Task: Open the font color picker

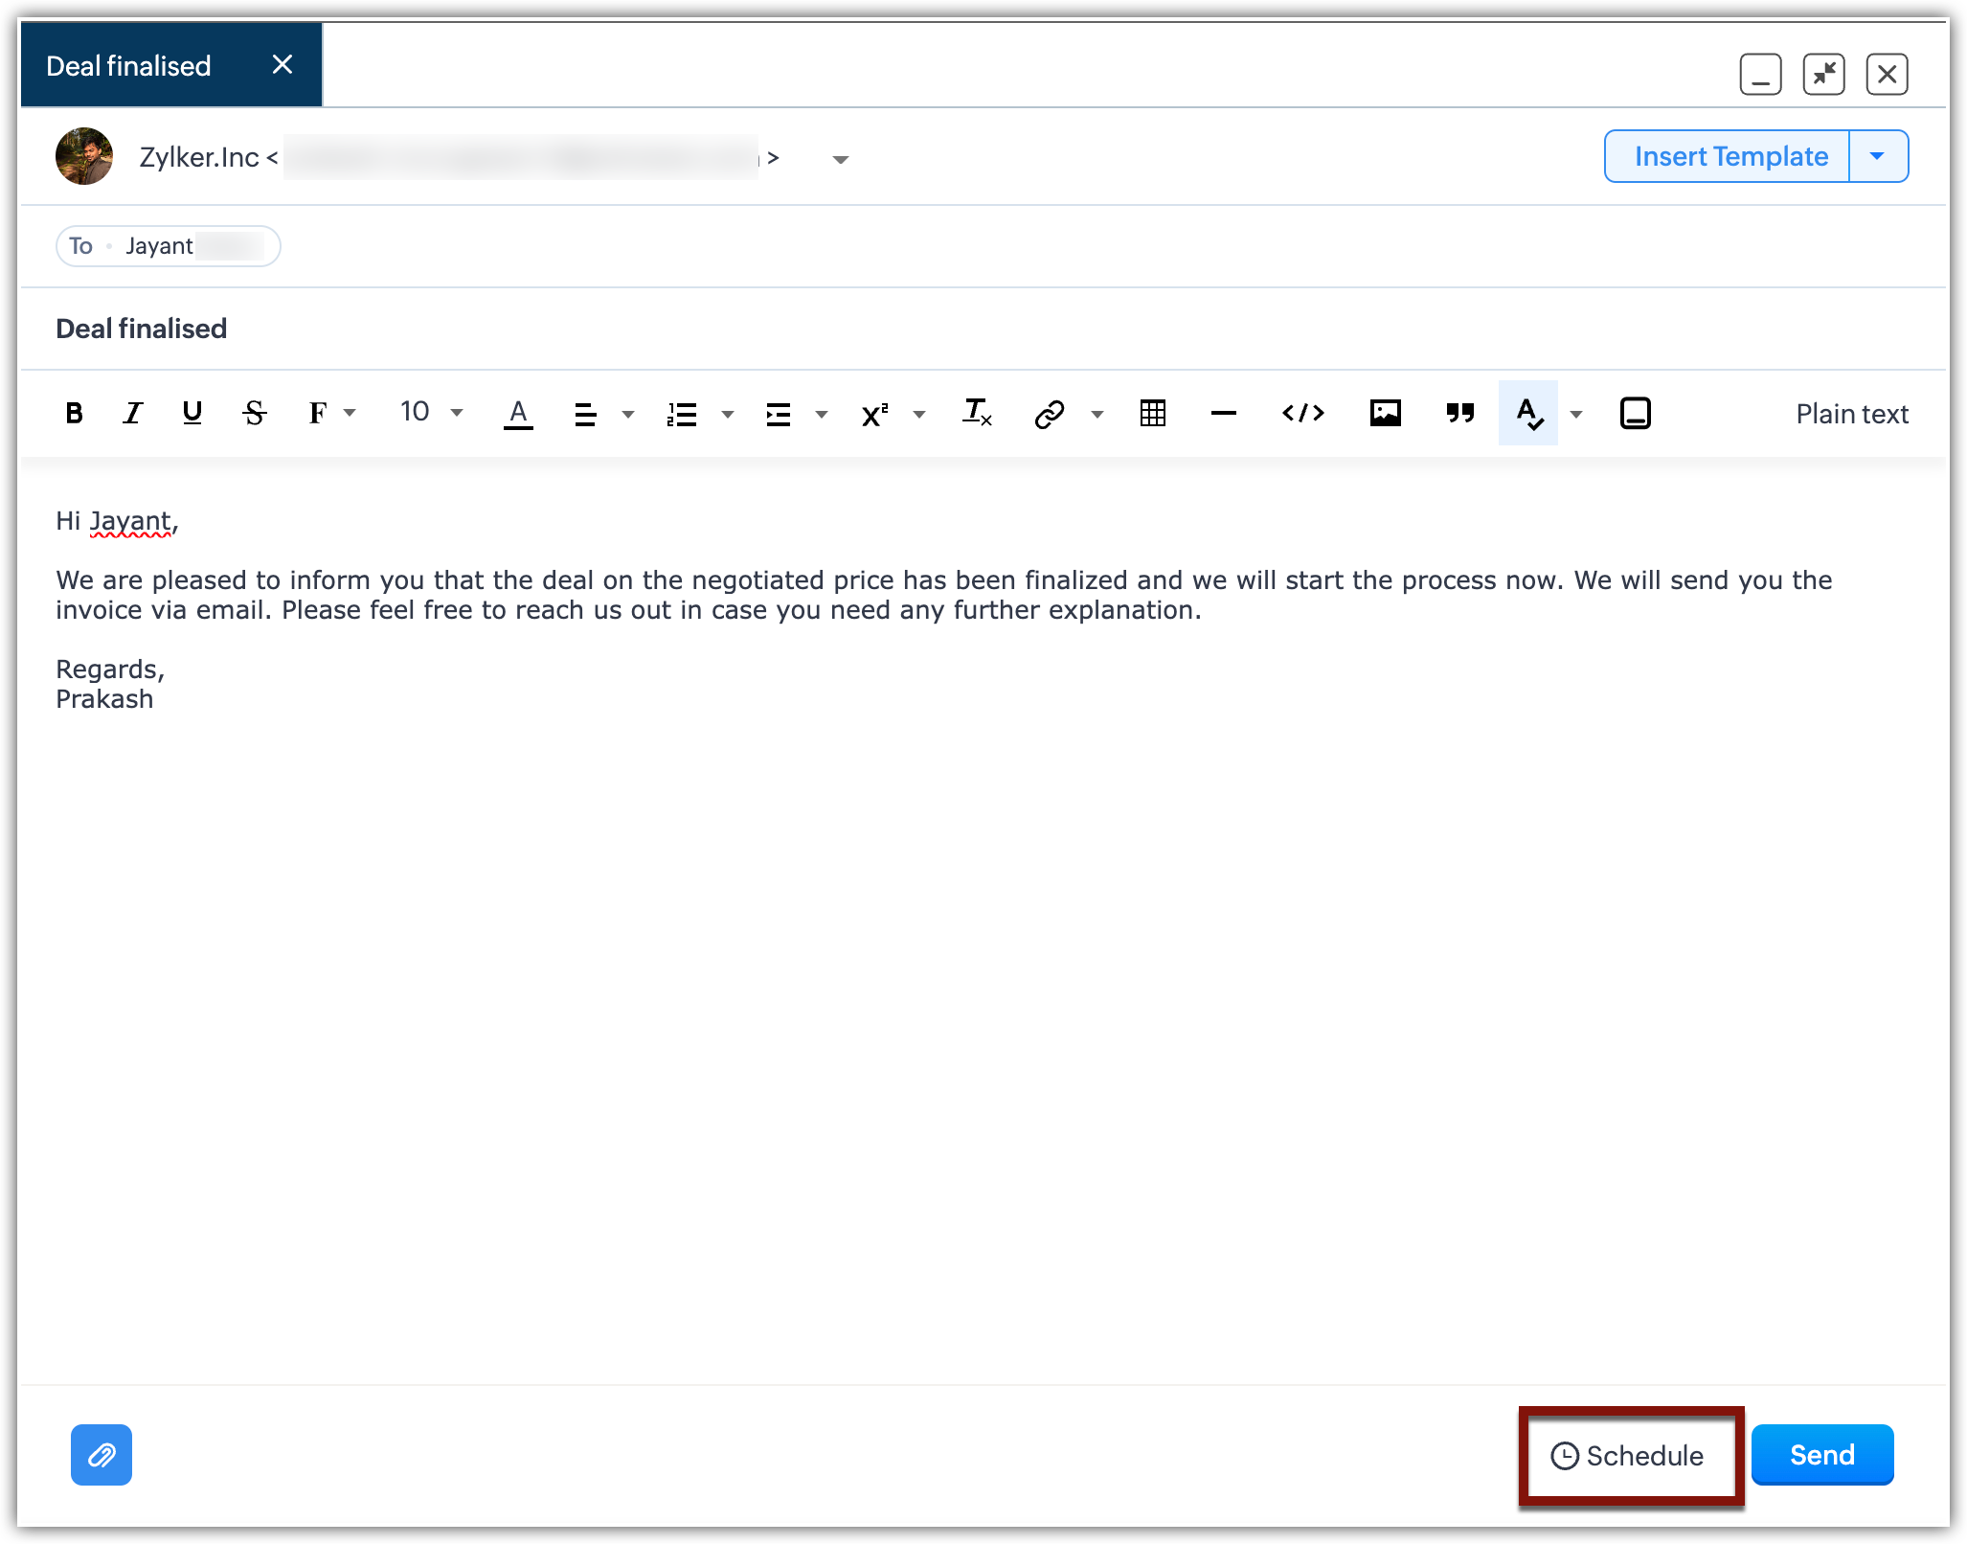Action: 518,414
